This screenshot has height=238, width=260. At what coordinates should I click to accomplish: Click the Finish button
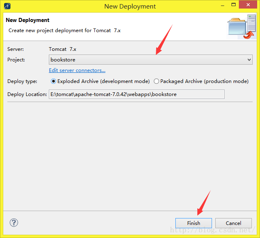tap(194, 223)
